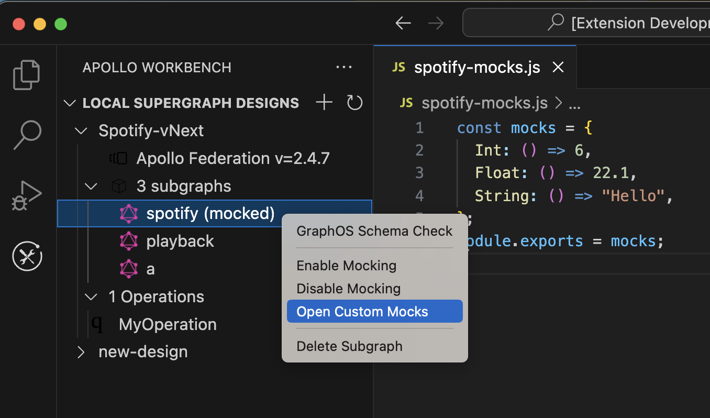The width and height of the screenshot is (710, 418).
Task: Click the plus icon to add supergraph design
Action: pos(325,103)
